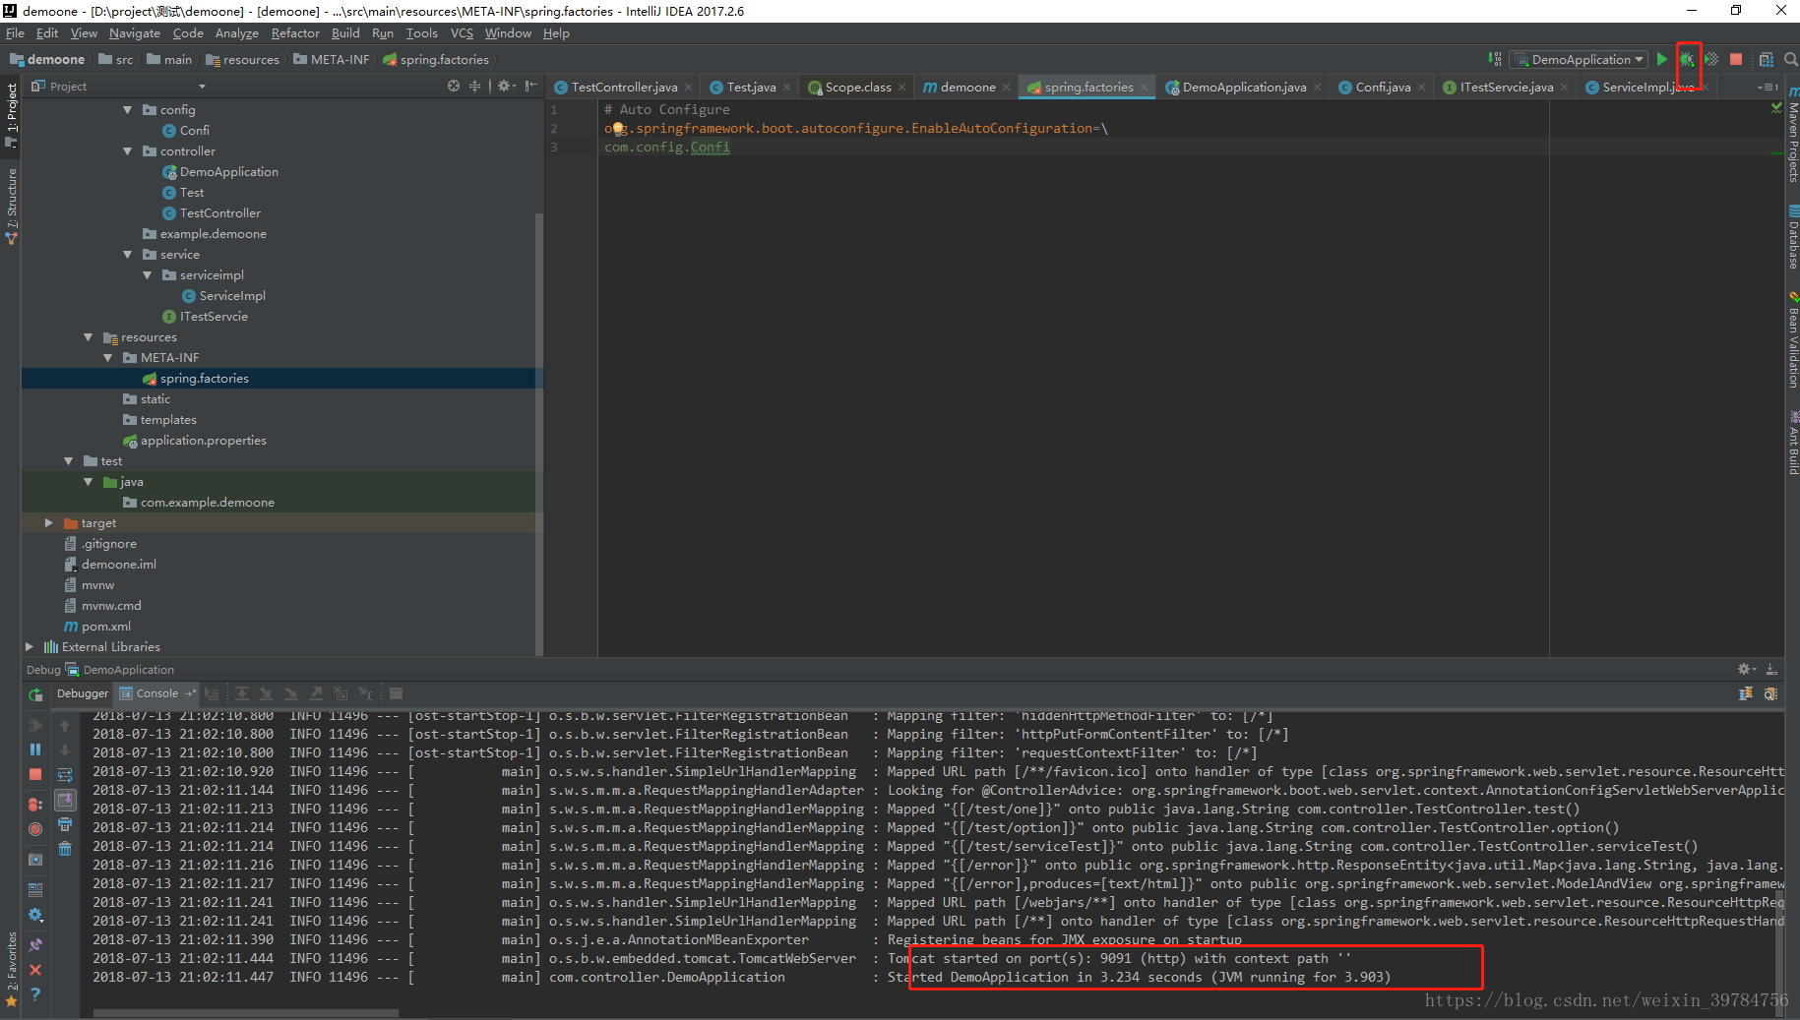Viewport: 1800px width, 1020px height.
Task: Start debugging with the bug icon
Action: coord(1687,59)
